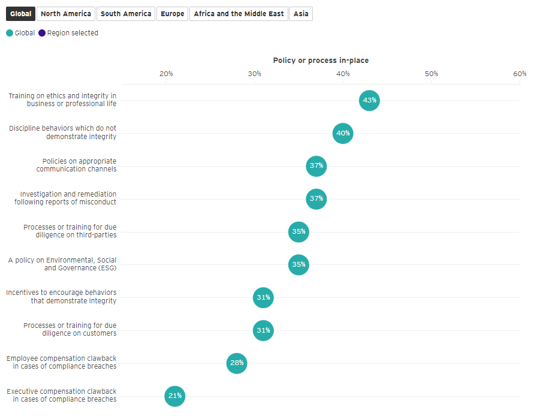Click the 35% third-parties due diligence bubble
558x419 pixels.
tap(298, 231)
